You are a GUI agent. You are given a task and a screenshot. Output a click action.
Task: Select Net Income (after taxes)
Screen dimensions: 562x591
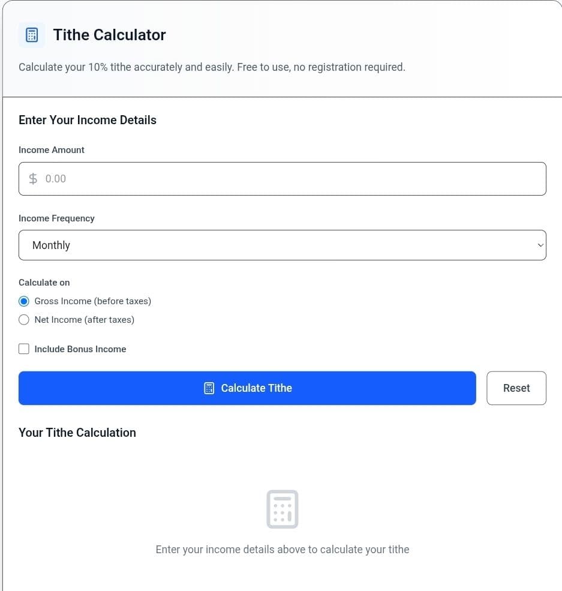click(x=24, y=319)
